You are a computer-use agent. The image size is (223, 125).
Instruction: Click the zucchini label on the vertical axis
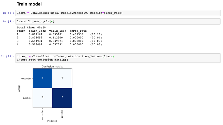pyautogui.click(x=27, y=98)
